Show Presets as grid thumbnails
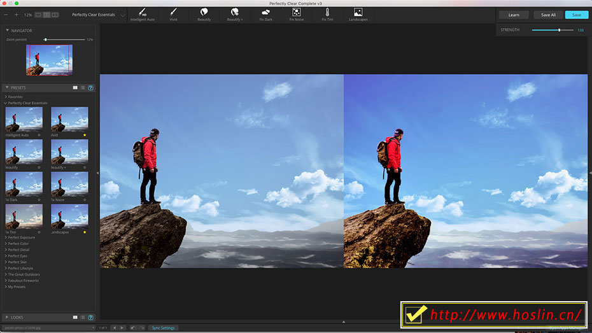 point(75,88)
